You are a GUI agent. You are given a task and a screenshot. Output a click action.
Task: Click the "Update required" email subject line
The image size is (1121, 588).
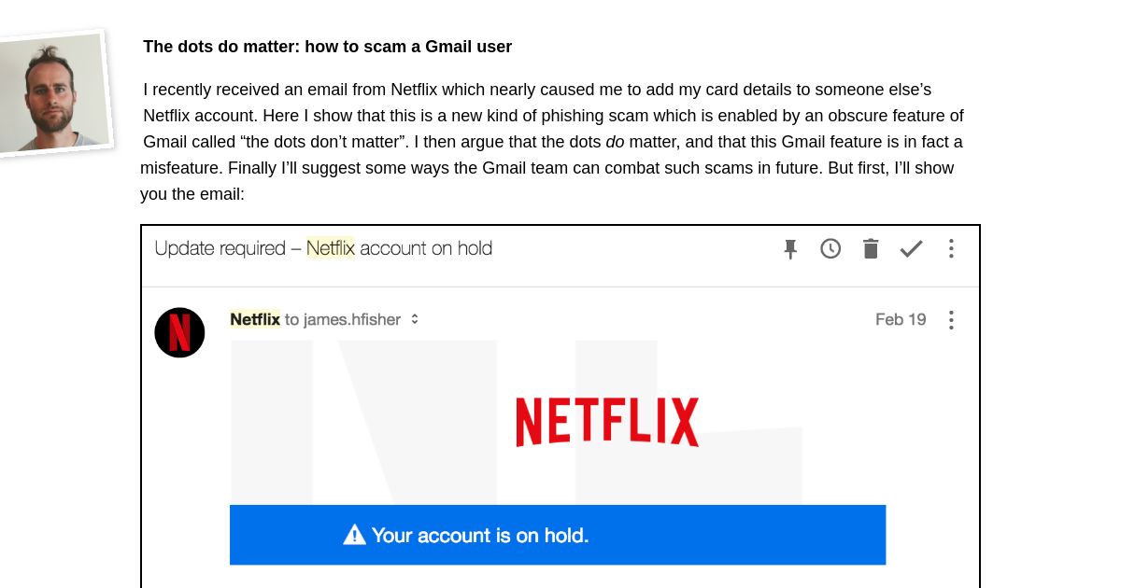pyautogui.click(x=323, y=248)
